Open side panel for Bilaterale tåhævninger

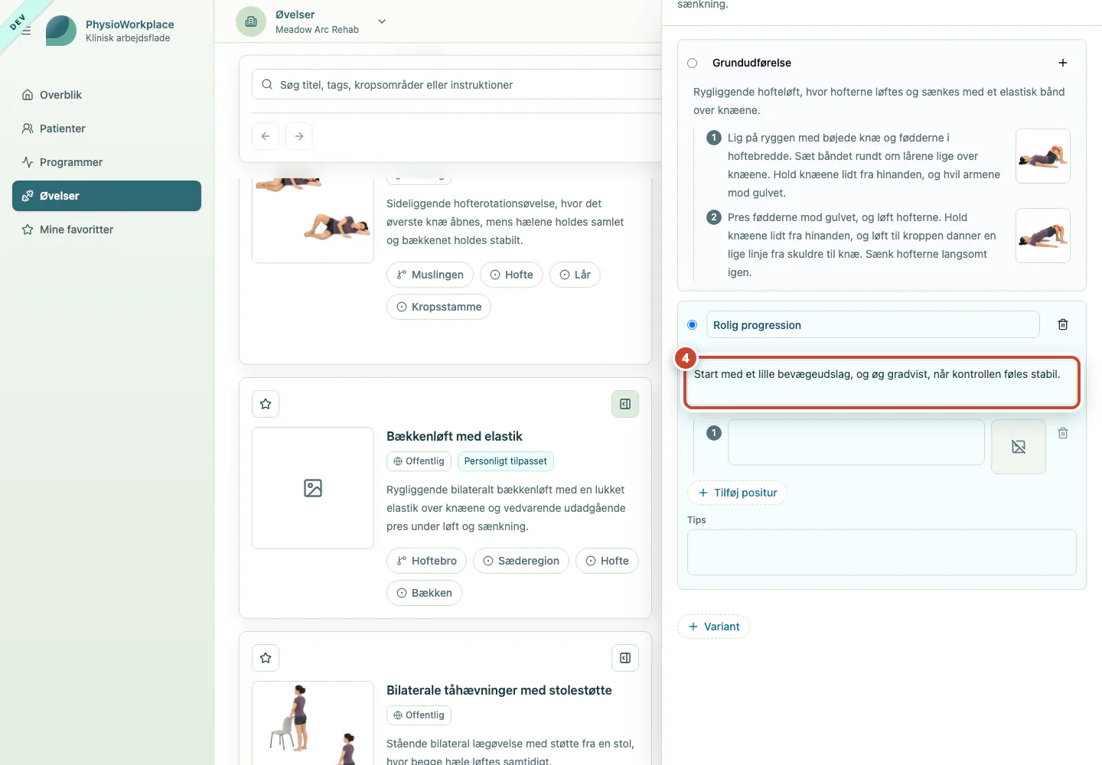click(x=625, y=658)
